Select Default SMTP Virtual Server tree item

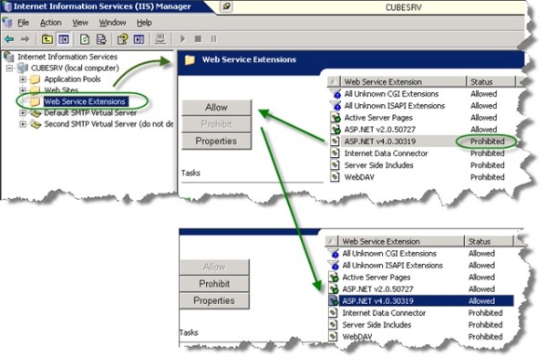(x=90, y=113)
